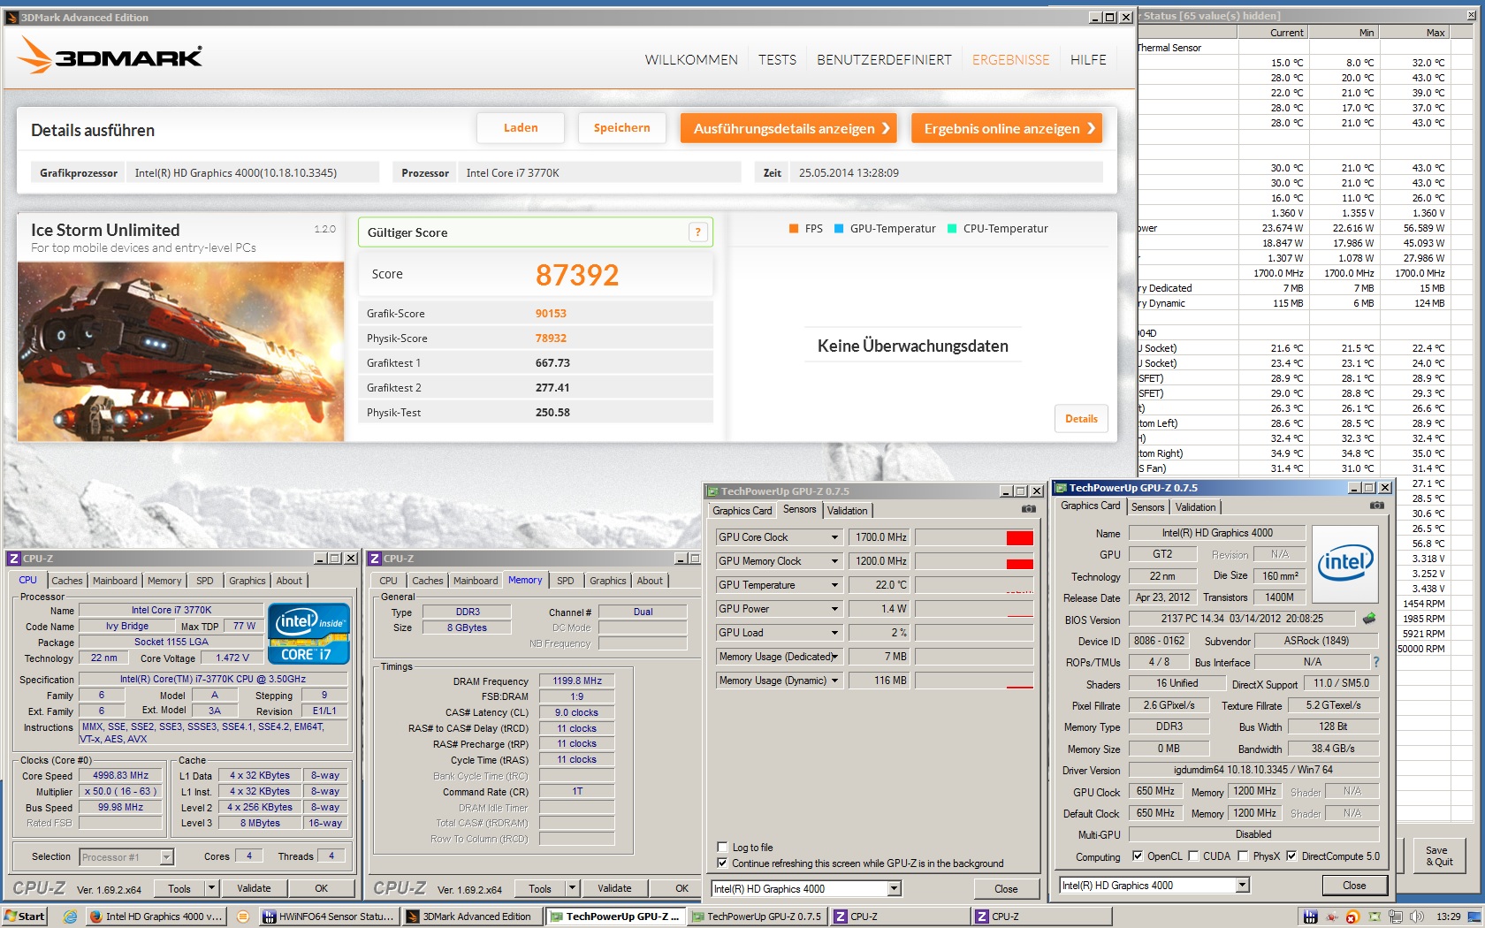Click the Intel logo in GPU-Z
The height and width of the screenshot is (928, 1485).
pyautogui.click(x=1344, y=562)
